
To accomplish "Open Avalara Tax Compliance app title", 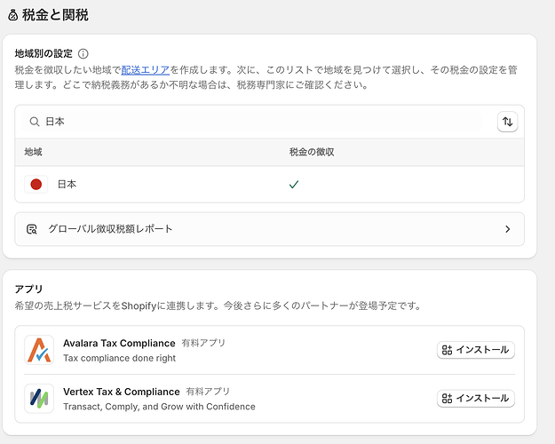I will click(118, 342).
